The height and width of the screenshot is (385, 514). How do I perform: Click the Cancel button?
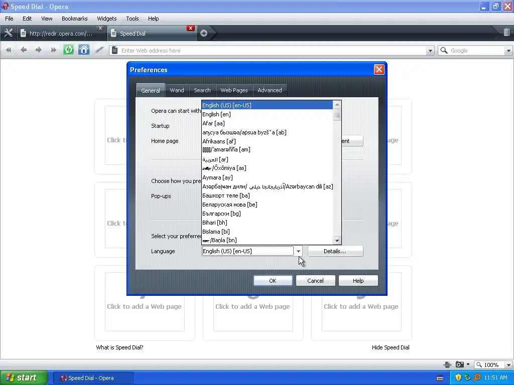[x=315, y=281]
